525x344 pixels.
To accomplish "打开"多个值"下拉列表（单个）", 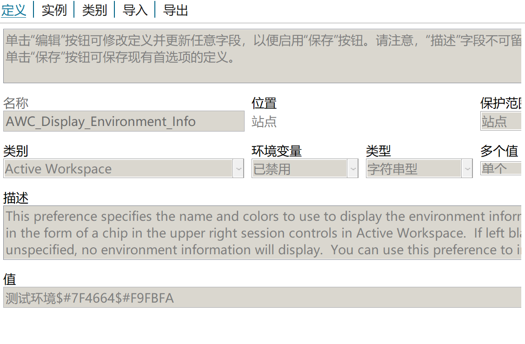I will click(502, 169).
